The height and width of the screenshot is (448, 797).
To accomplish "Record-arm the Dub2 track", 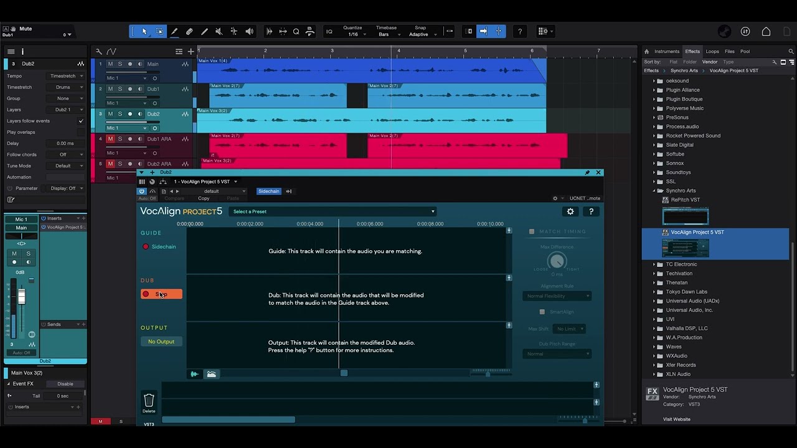I will (130, 114).
